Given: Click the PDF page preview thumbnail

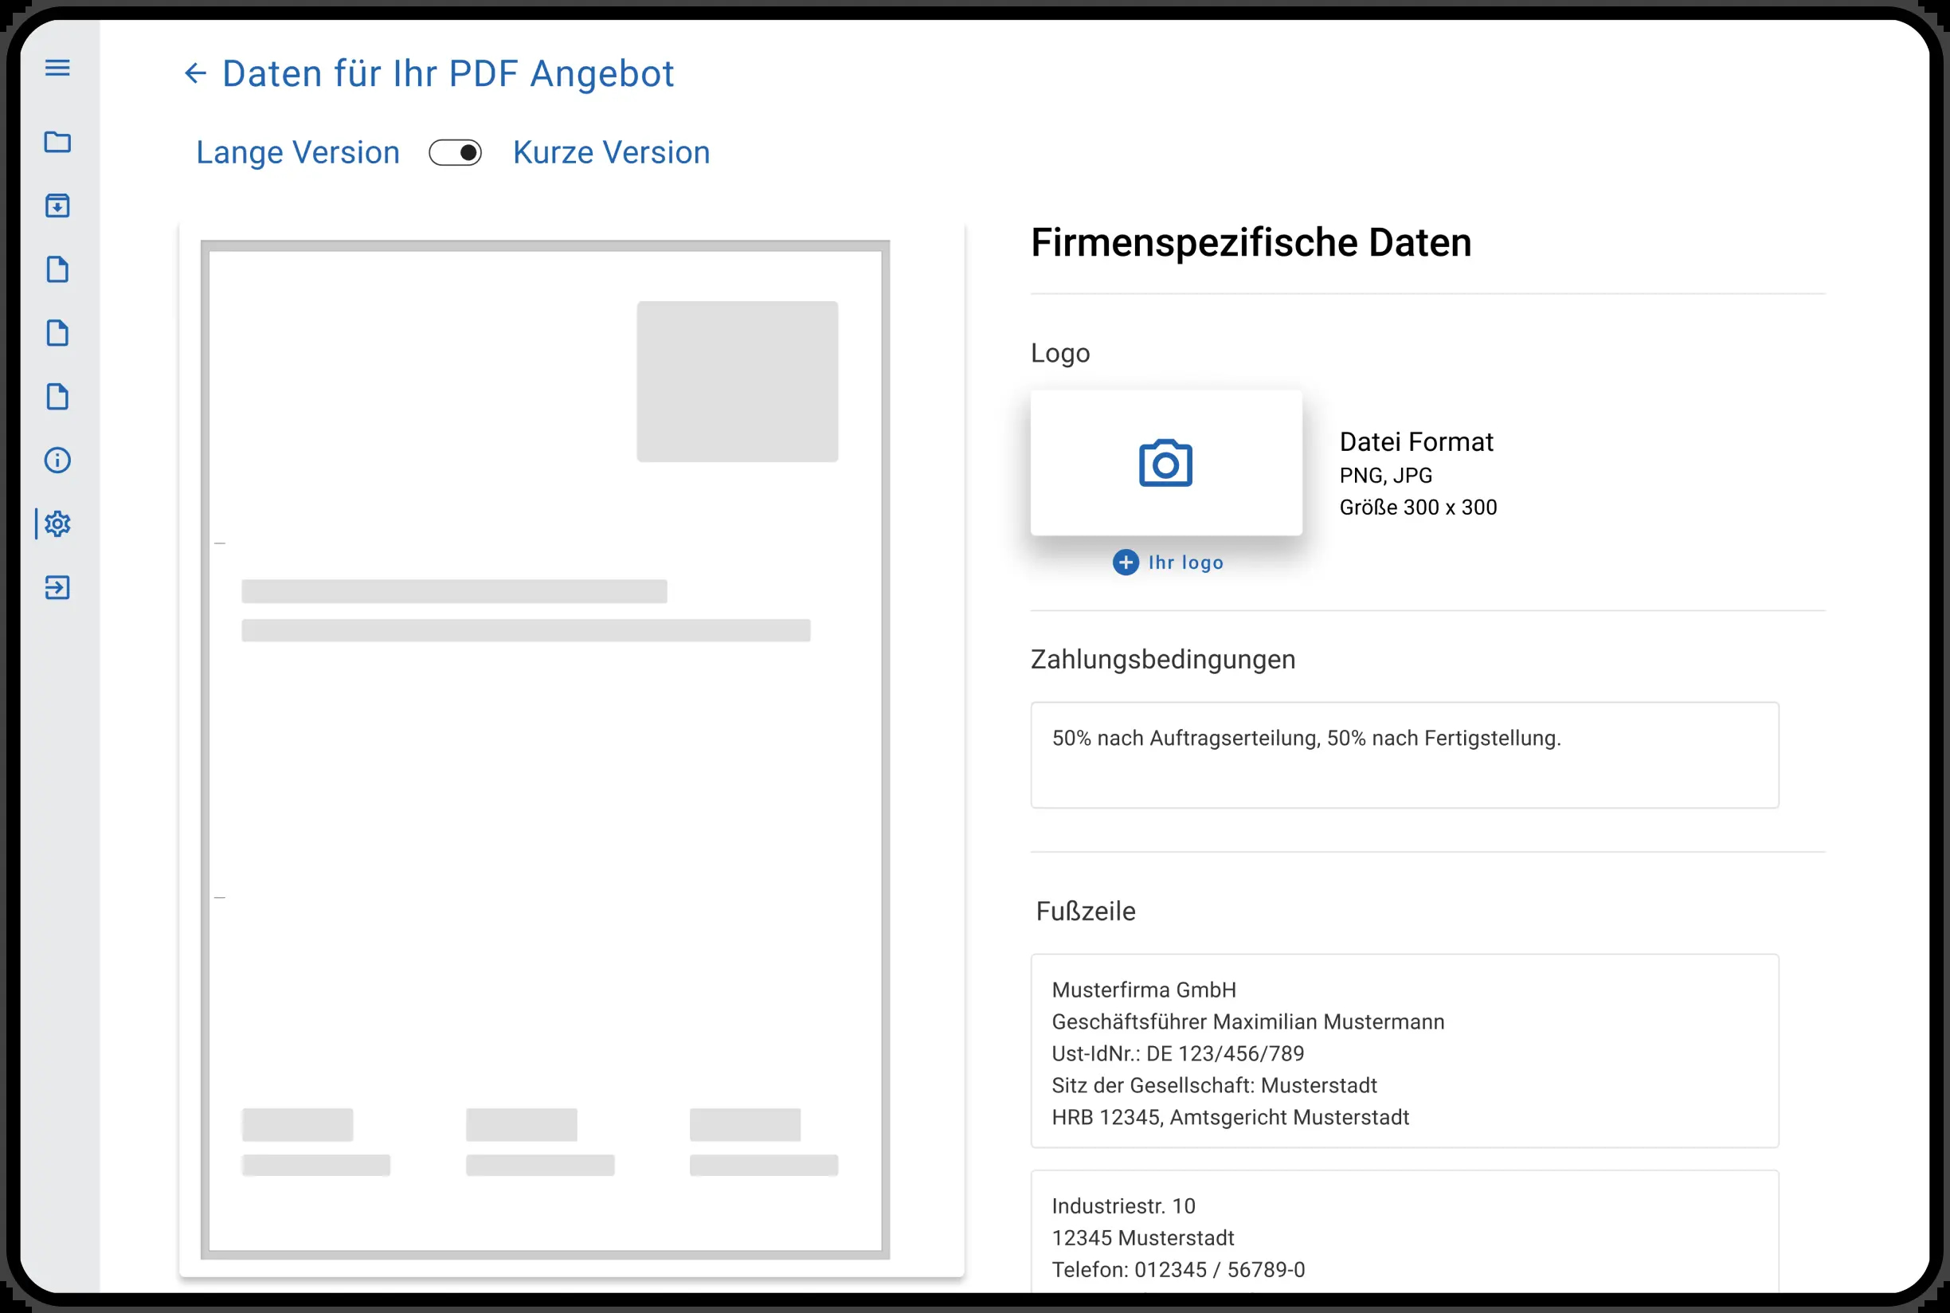Looking at the screenshot, I should tap(545, 750).
